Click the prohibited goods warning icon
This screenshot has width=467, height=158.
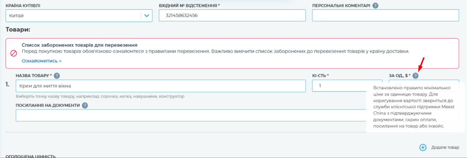point(13,53)
